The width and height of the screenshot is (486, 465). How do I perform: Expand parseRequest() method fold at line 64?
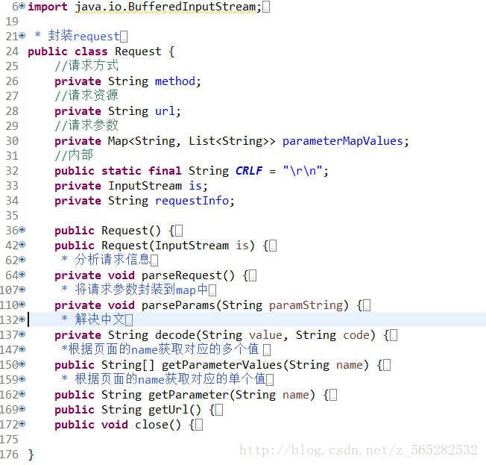pos(22,275)
